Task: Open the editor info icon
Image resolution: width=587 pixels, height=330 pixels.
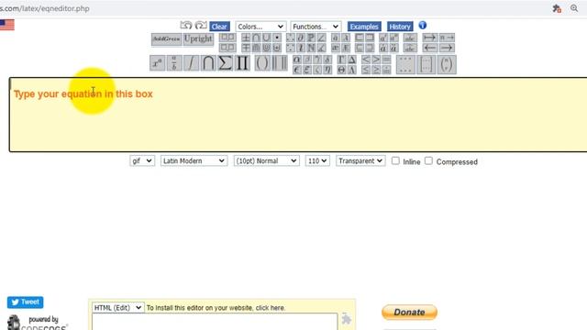Action: [x=422, y=26]
